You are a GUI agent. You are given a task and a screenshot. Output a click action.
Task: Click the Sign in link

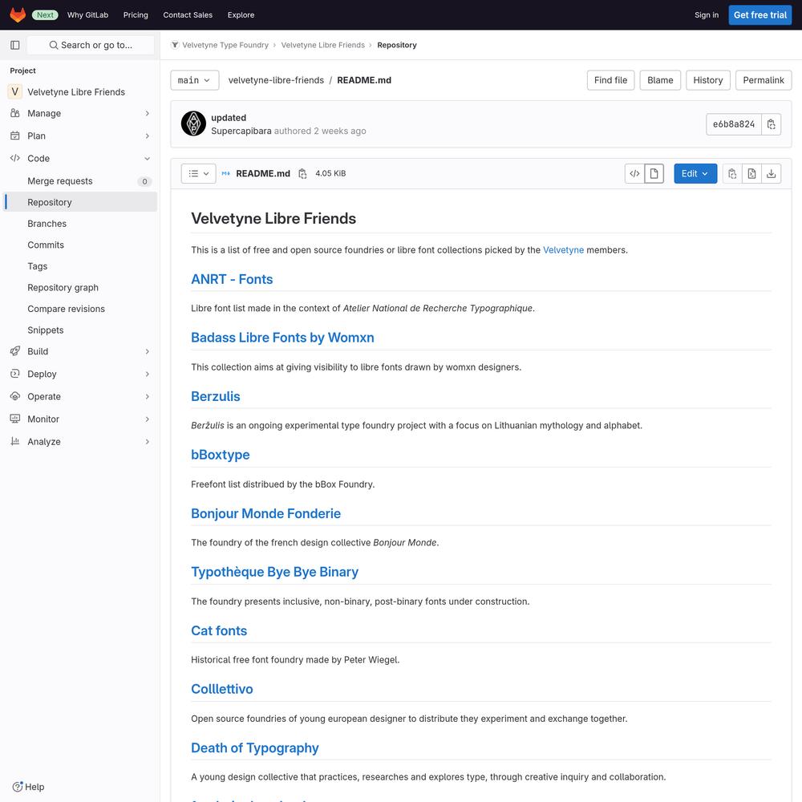[x=707, y=14]
